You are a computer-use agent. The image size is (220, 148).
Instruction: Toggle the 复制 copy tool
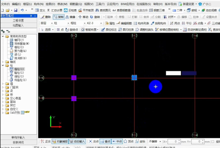coord(59,17)
